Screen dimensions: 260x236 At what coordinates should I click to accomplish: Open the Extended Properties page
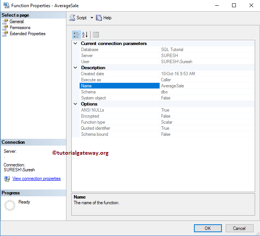(x=28, y=34)
